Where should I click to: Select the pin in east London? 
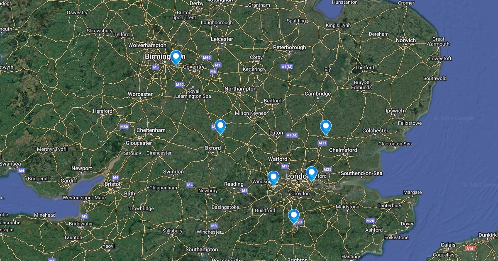coord(312,173)
